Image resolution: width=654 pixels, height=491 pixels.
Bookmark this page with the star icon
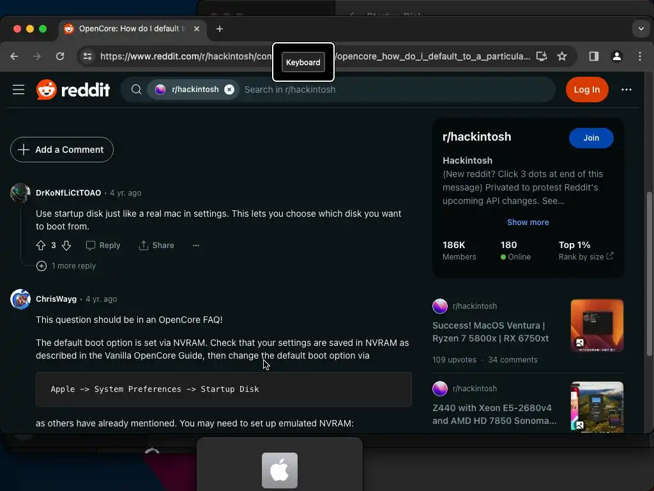click(562, 56)
